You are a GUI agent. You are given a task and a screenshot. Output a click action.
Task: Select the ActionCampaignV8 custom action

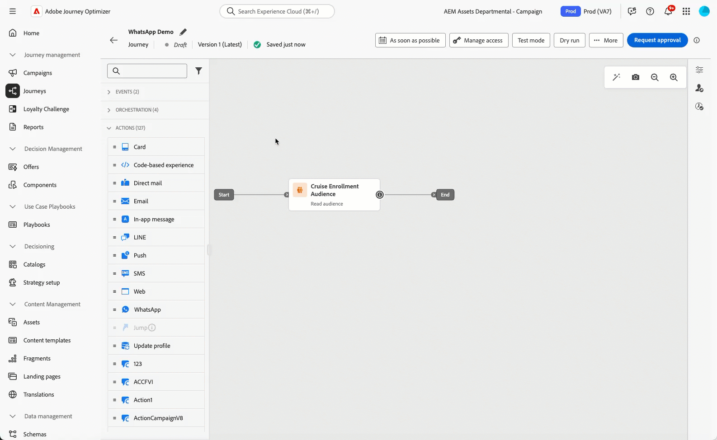[x=156, y=418]
